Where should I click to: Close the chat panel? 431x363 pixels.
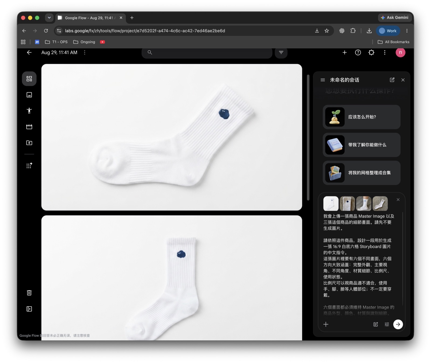point(403,80)
